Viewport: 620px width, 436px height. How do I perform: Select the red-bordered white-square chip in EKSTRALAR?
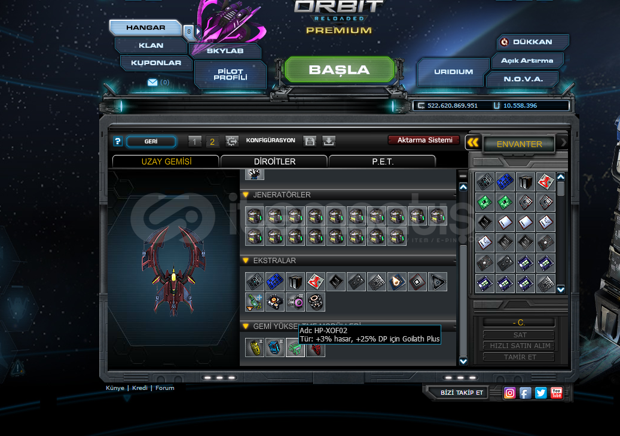pos(417,282)
